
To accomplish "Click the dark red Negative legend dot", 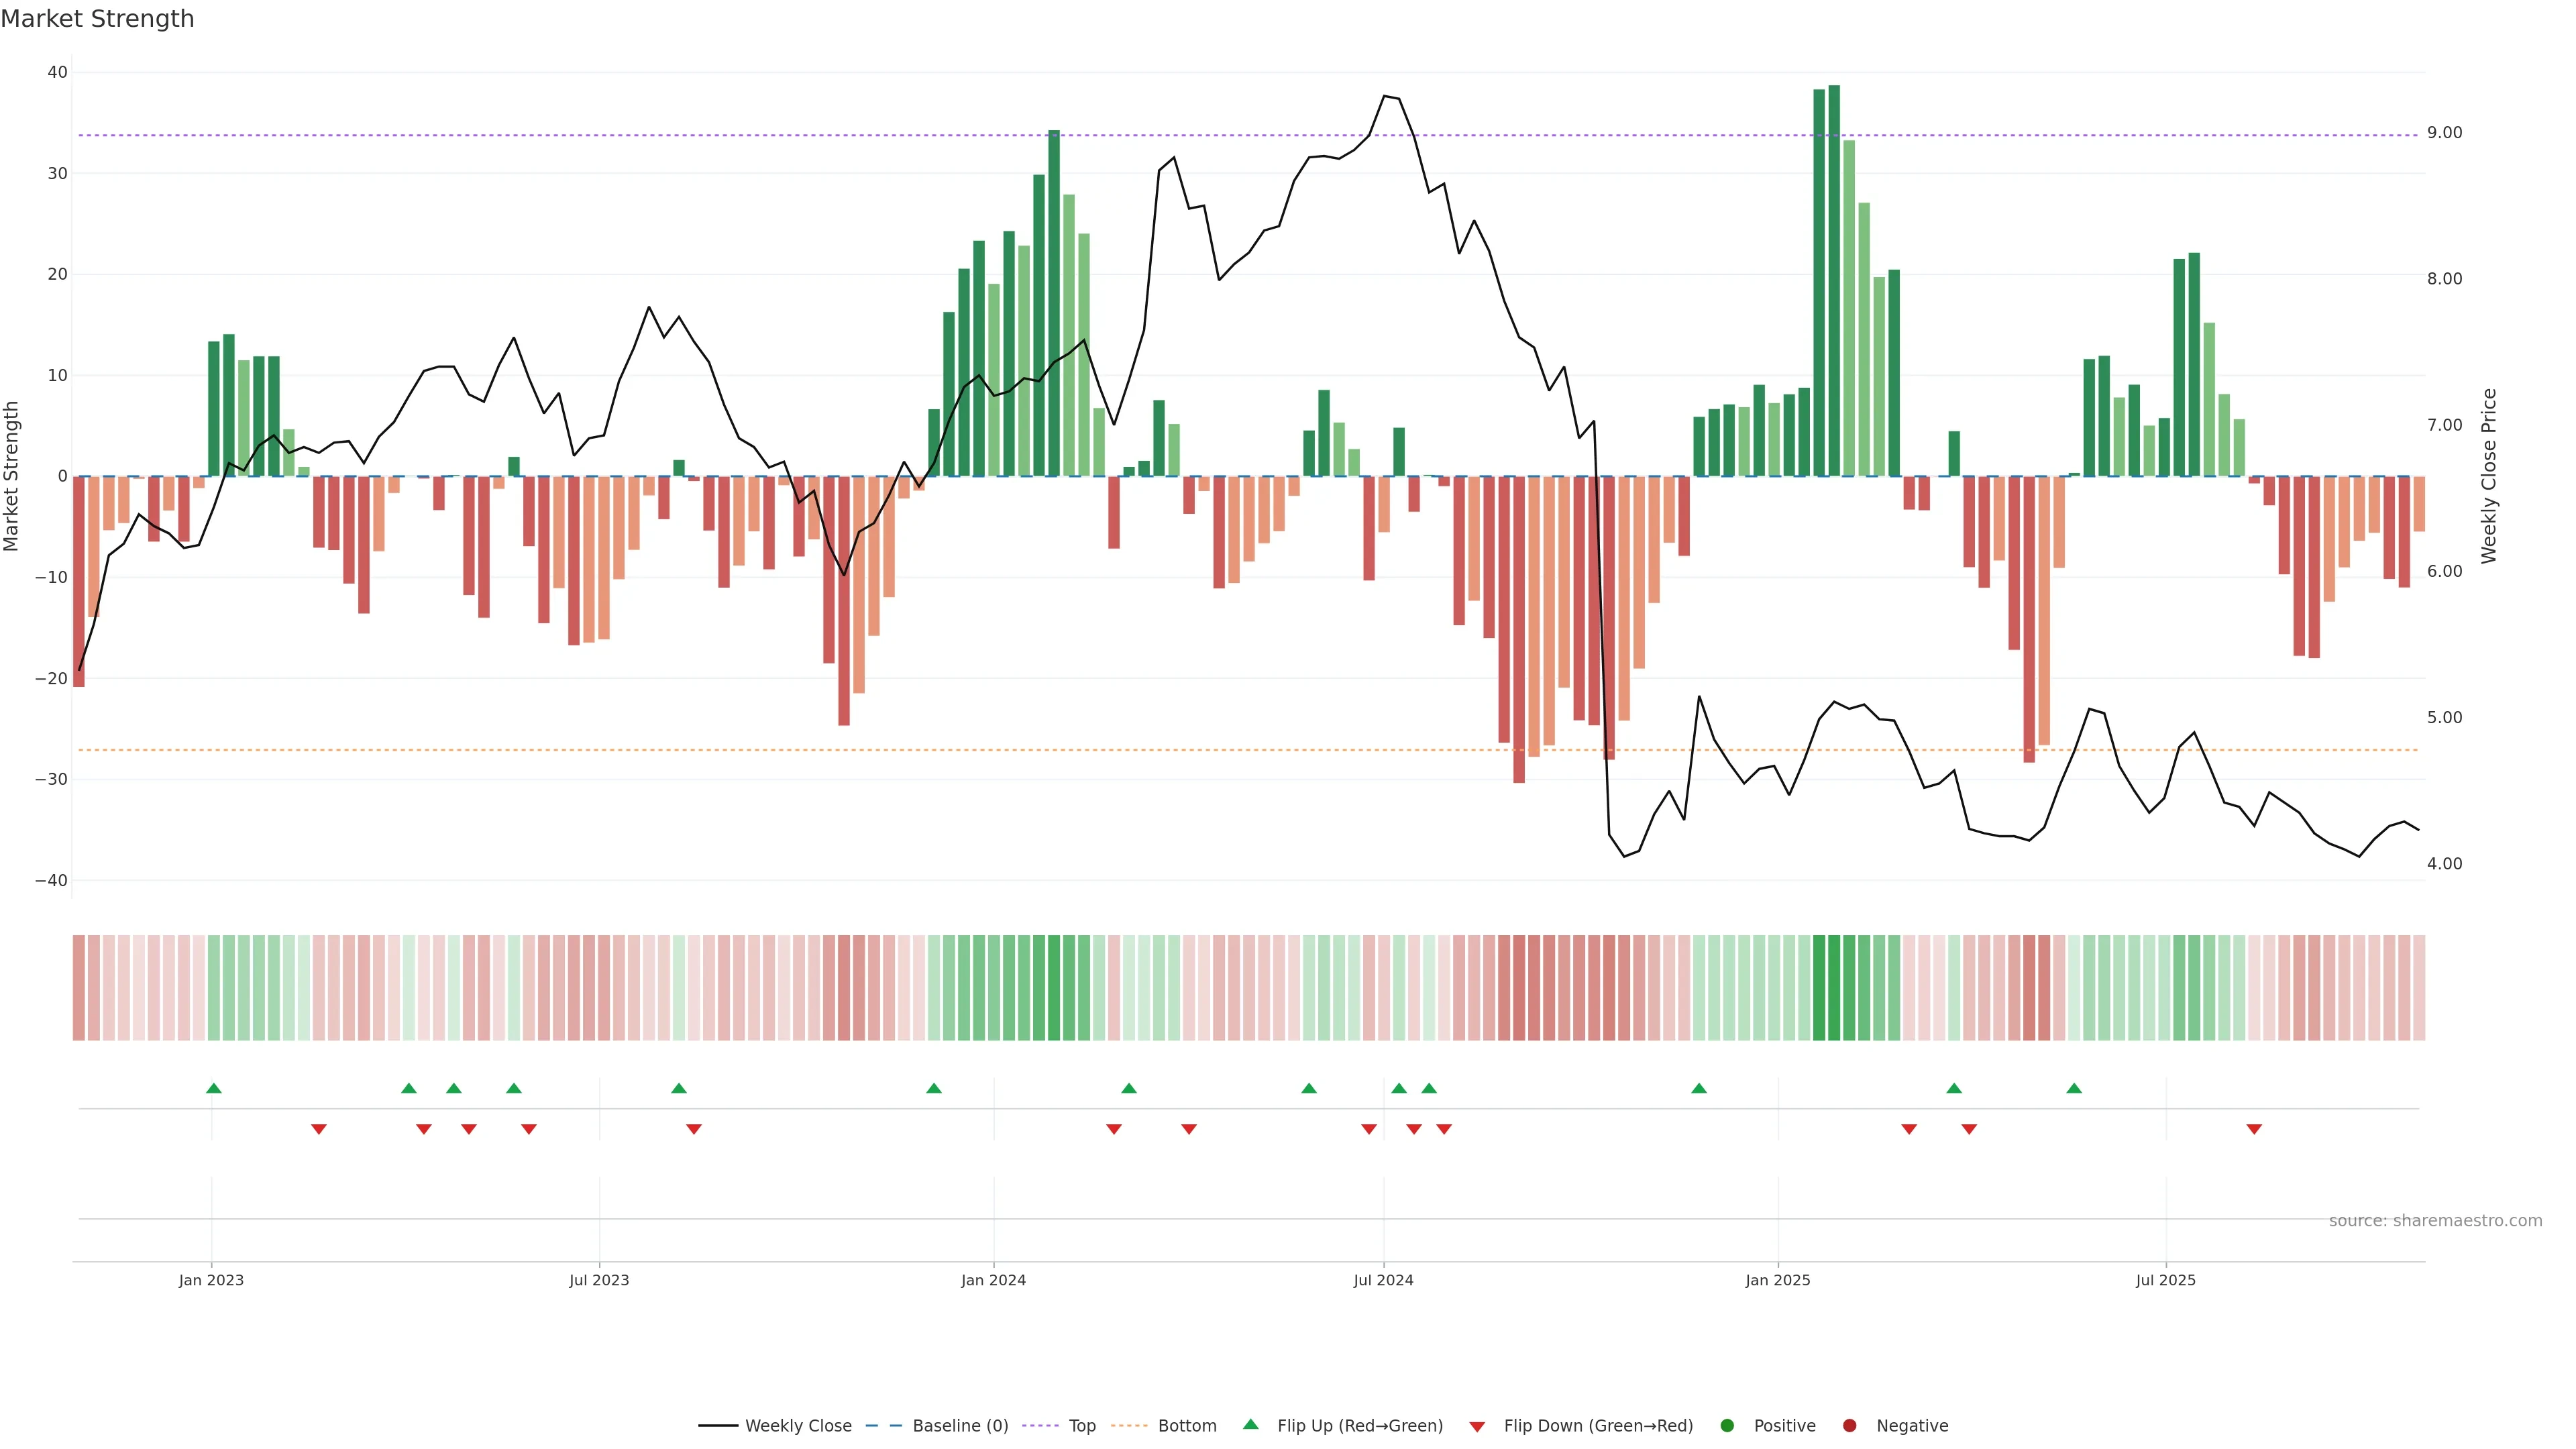I will (x=1849, y=1425).
